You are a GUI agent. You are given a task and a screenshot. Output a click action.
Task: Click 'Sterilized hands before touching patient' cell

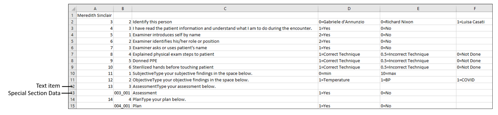[x=225, y=67]
